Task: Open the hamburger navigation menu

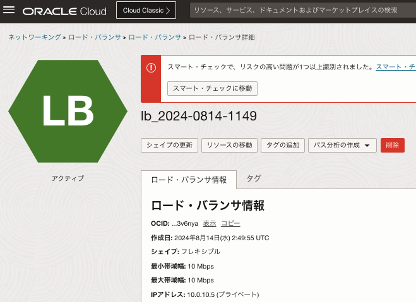Action: click(9, 10)
